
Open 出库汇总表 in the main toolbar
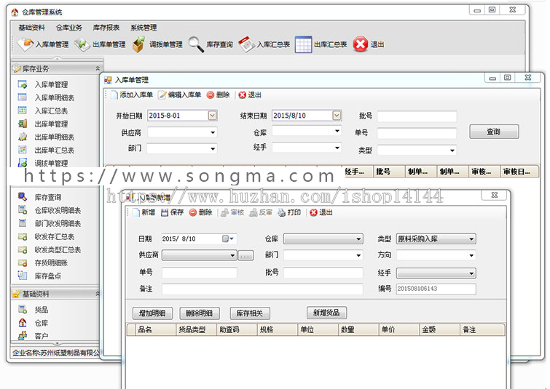coord(321,44)
